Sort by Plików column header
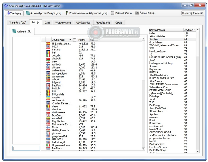 pos(83,40)
